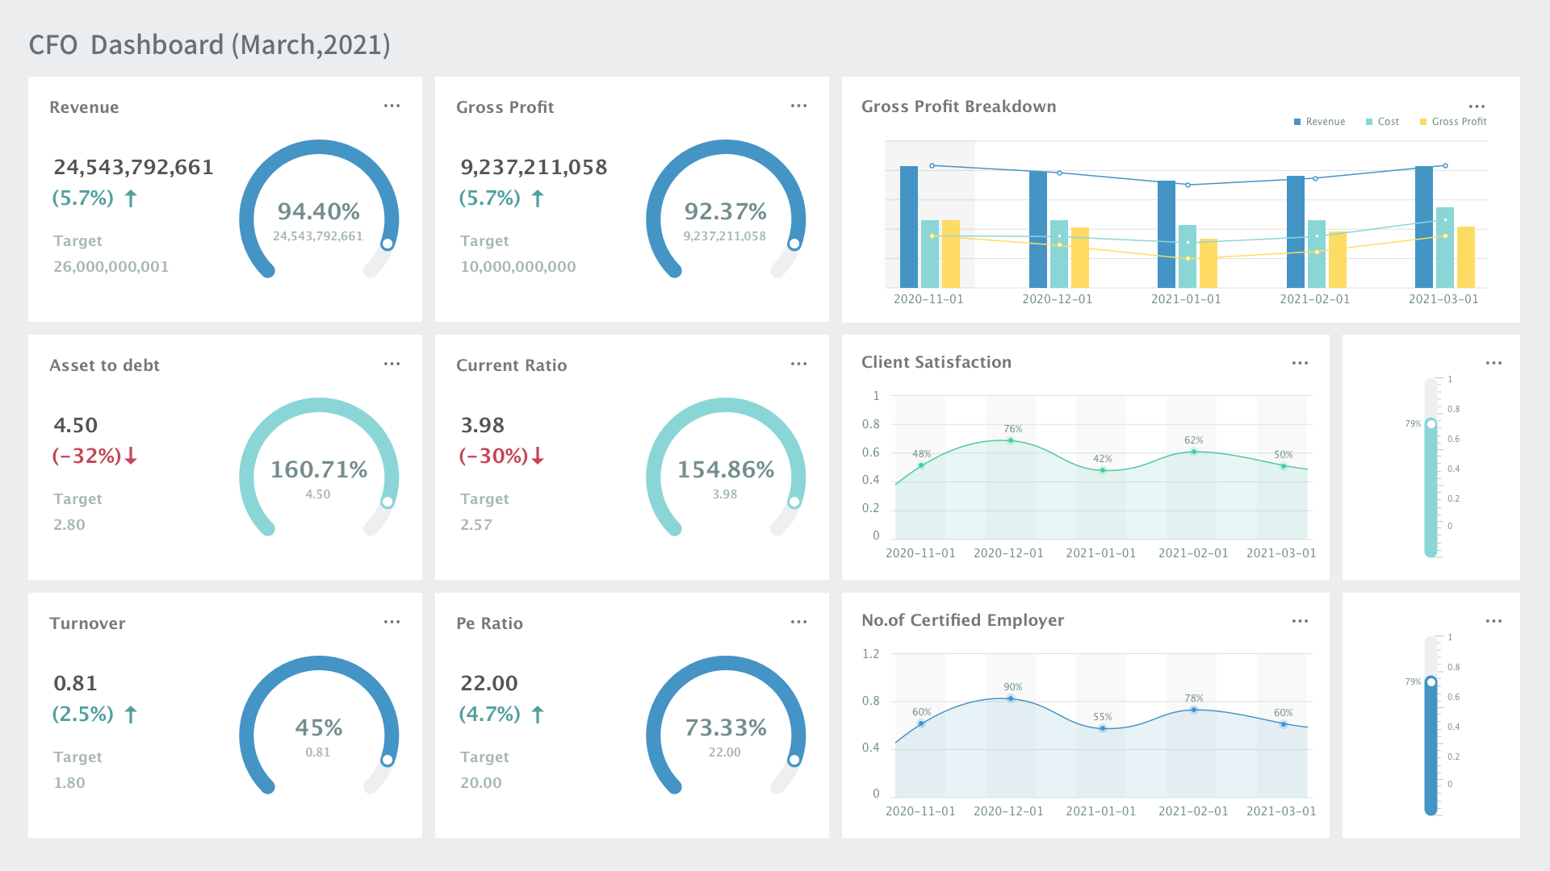This screenshot has height=871, width=1550.
Task: Click the Gross Profit target 10,000,000,000
Action: [x=518, y=266]
